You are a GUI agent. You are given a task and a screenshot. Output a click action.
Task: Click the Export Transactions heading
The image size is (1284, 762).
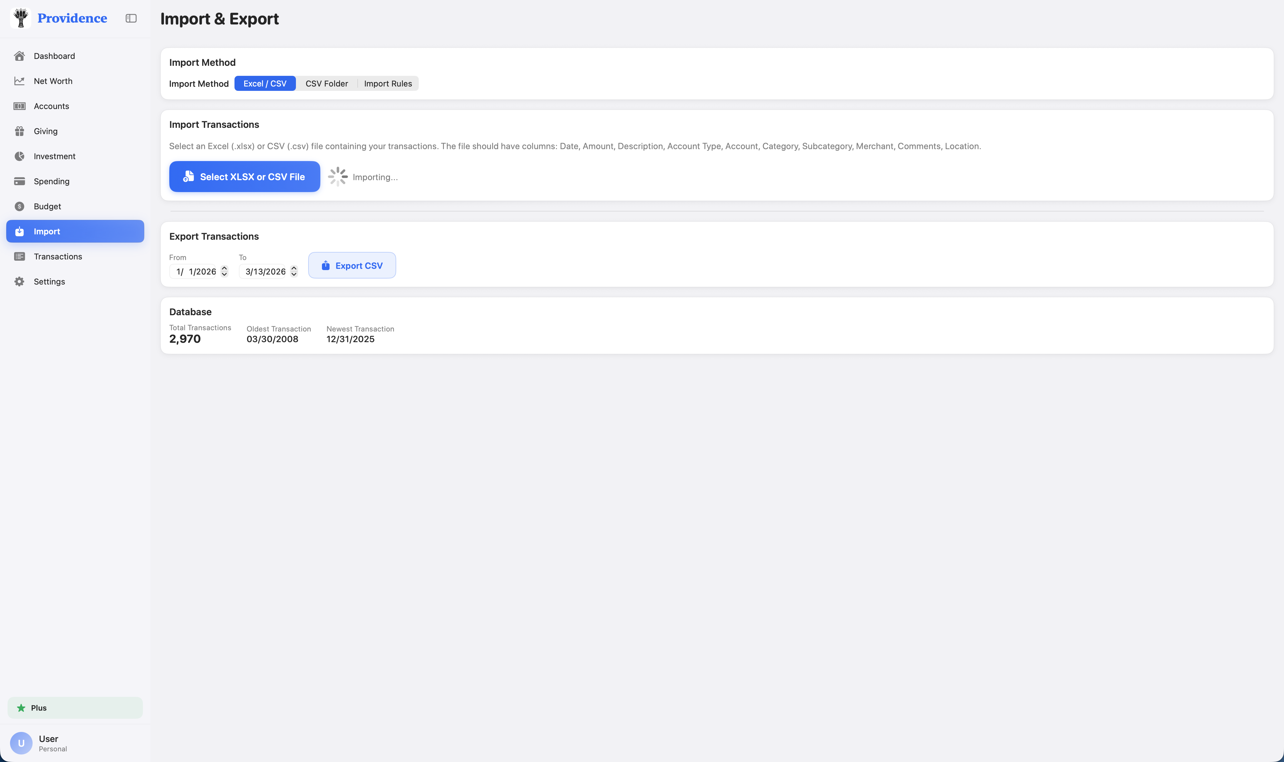click(214, 236)
